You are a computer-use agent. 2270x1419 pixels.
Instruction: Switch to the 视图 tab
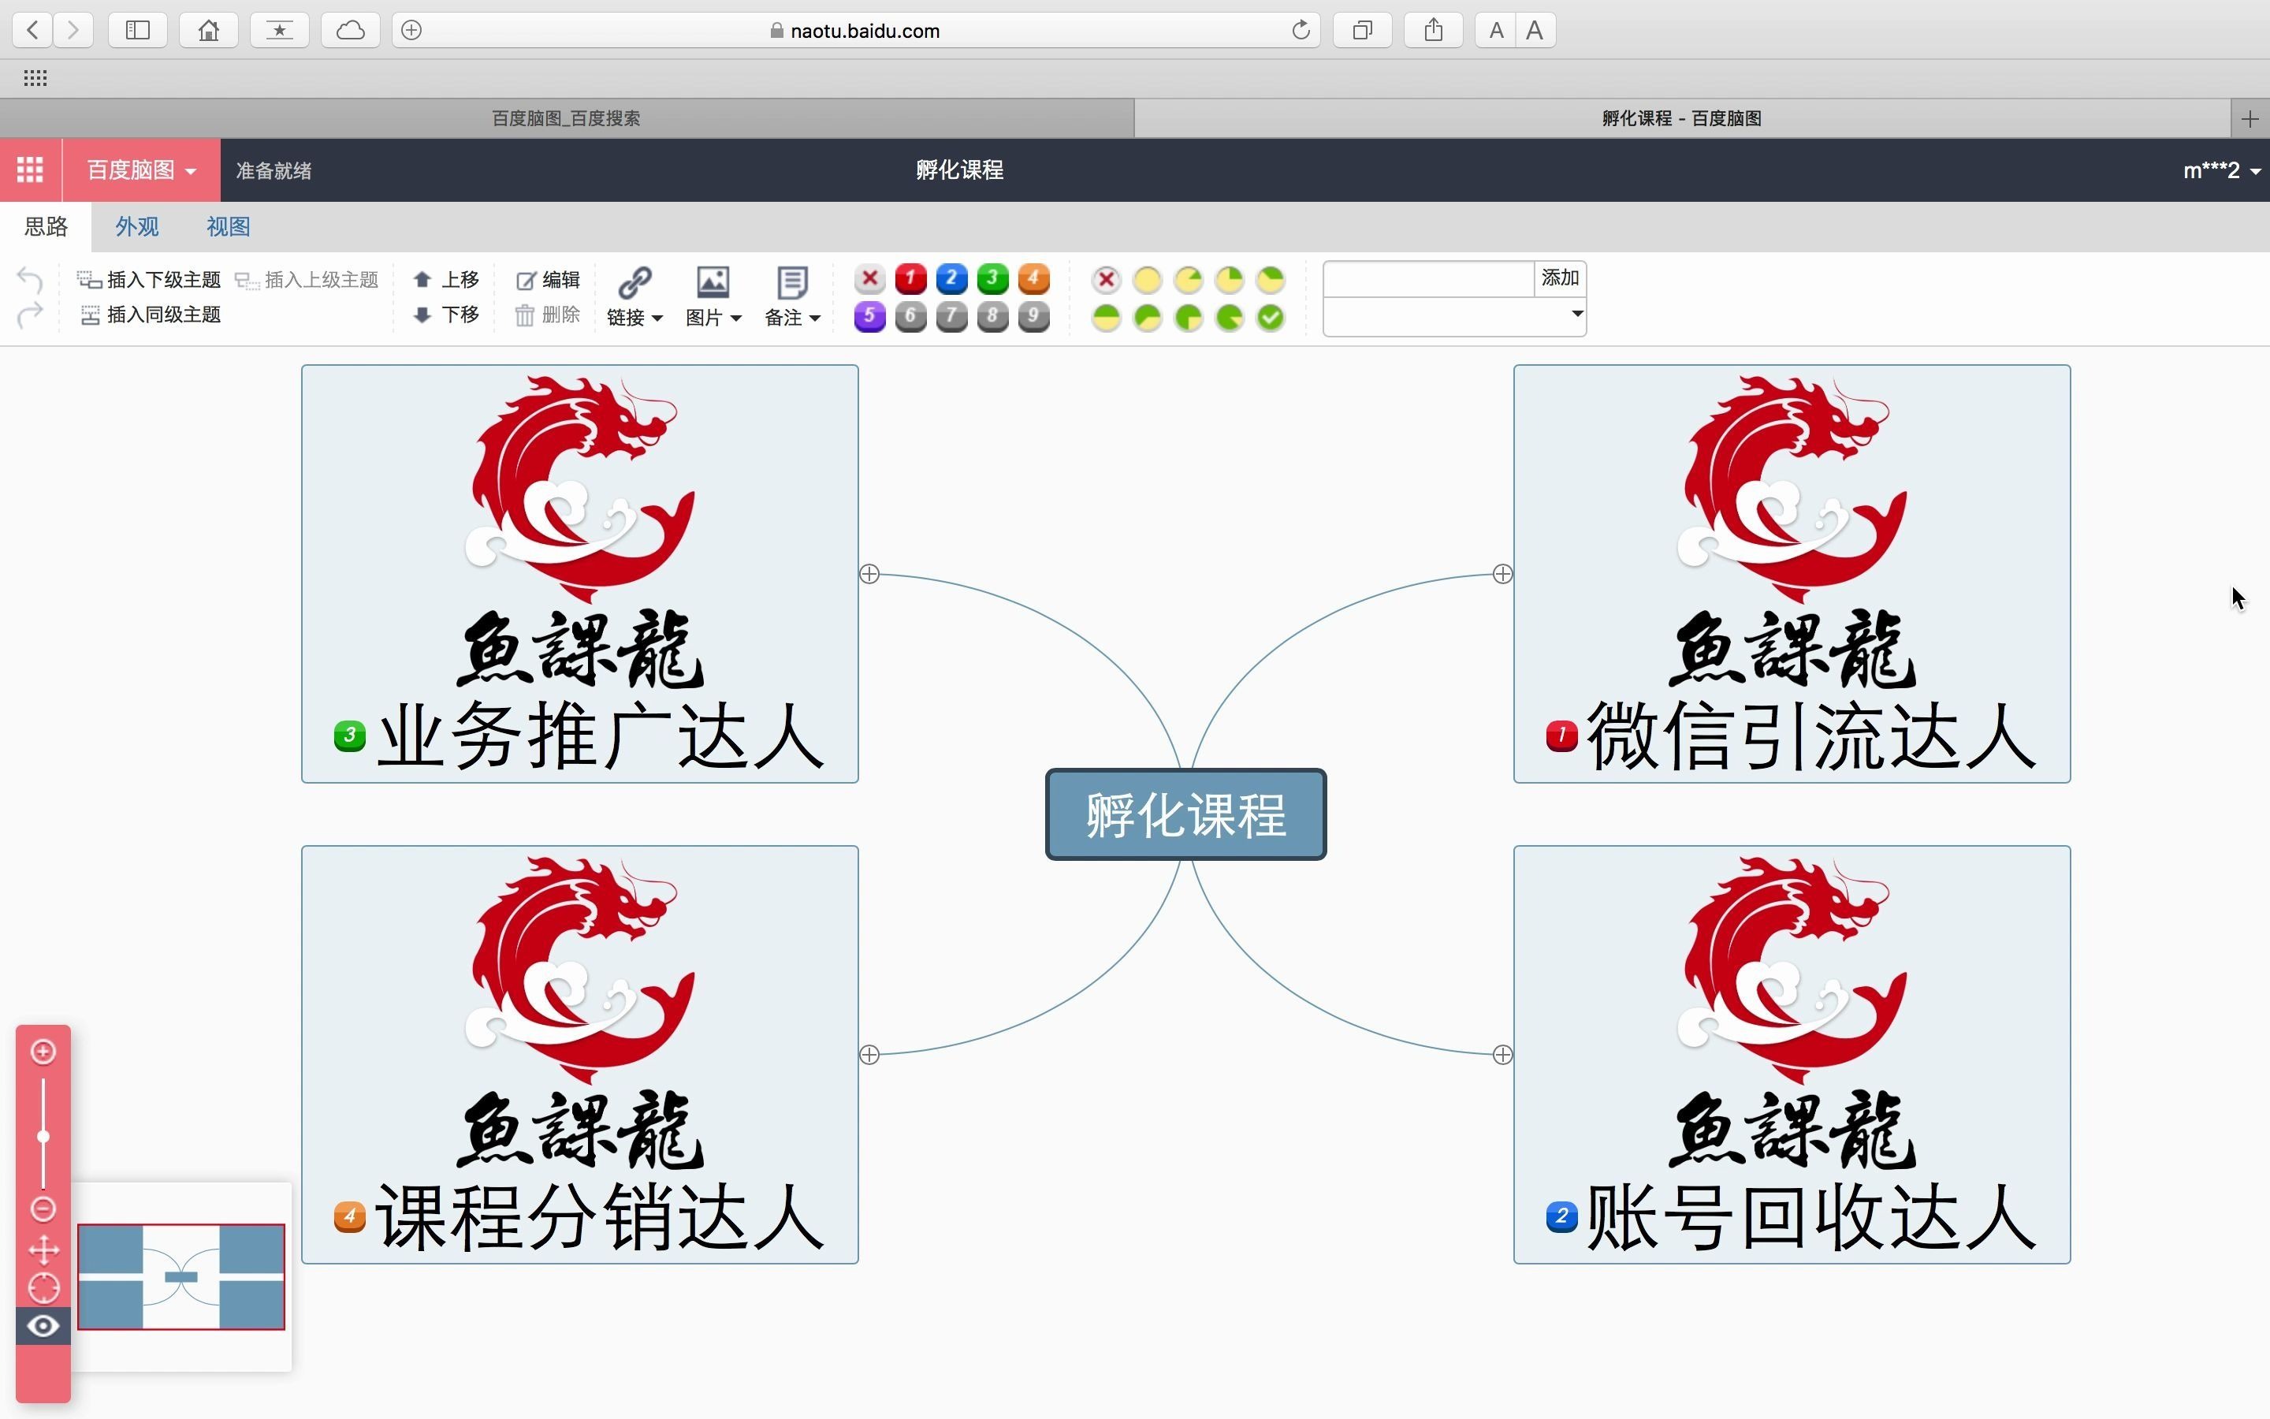228,226
